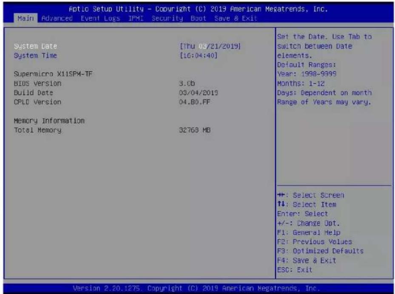Click the Version 2.20.1275 footer text
Viewport: 395px width, 294px height.
click(x=196, y=288)
